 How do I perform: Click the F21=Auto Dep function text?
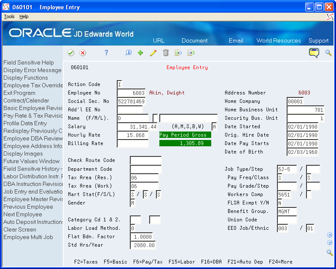click(245, 262)
